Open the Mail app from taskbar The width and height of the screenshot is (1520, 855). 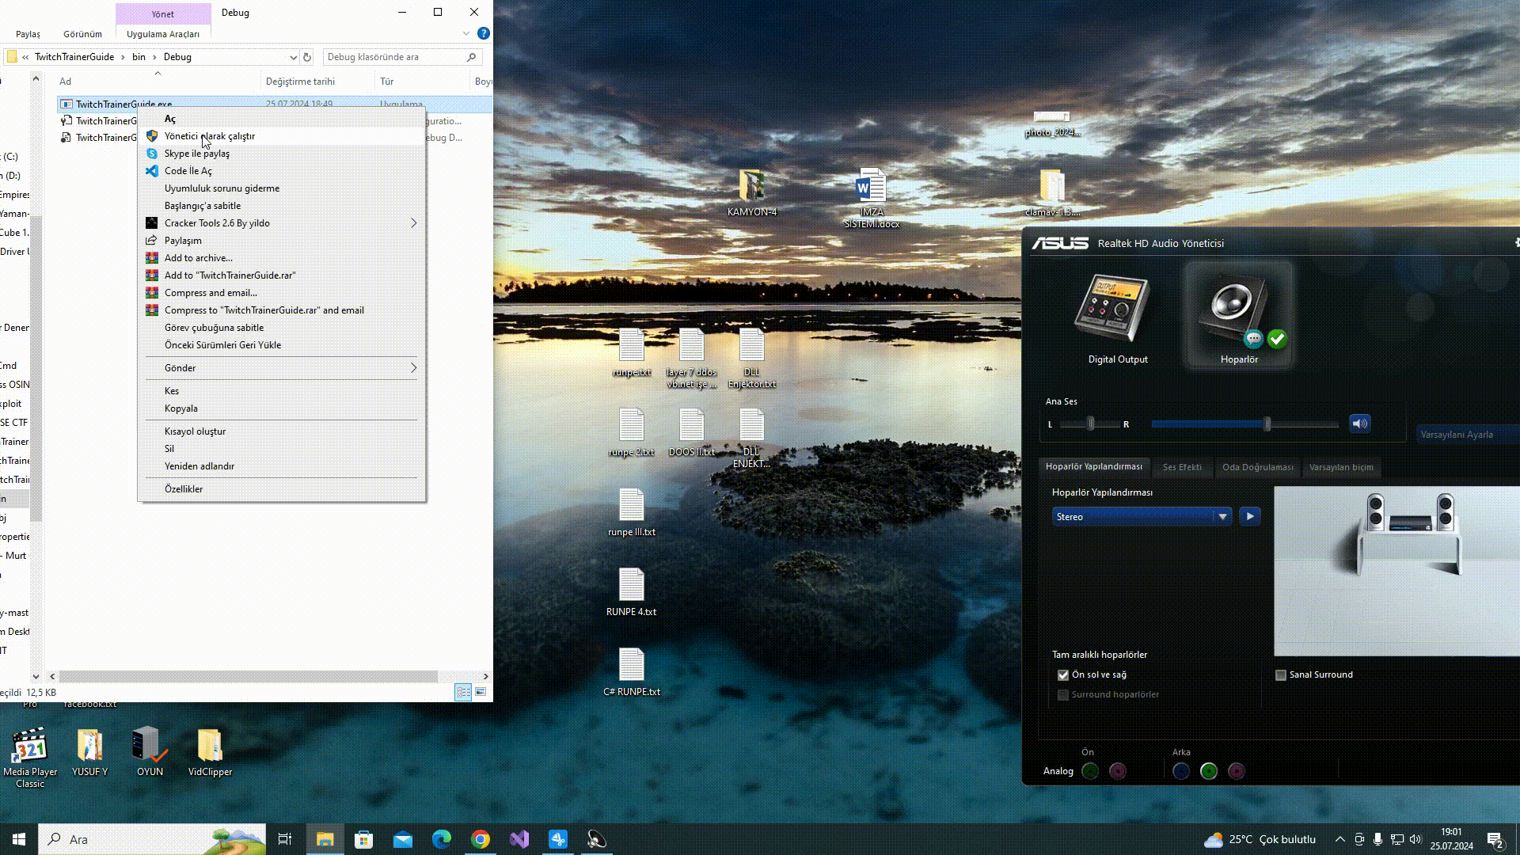(x=402, y=839)
